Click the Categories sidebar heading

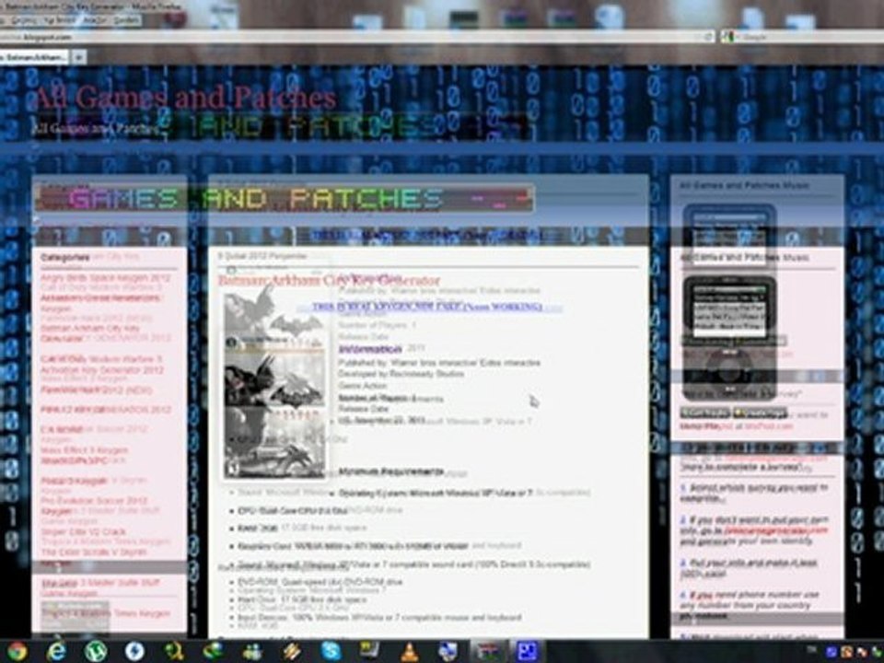pyautogui.click(x=64, y=258)
